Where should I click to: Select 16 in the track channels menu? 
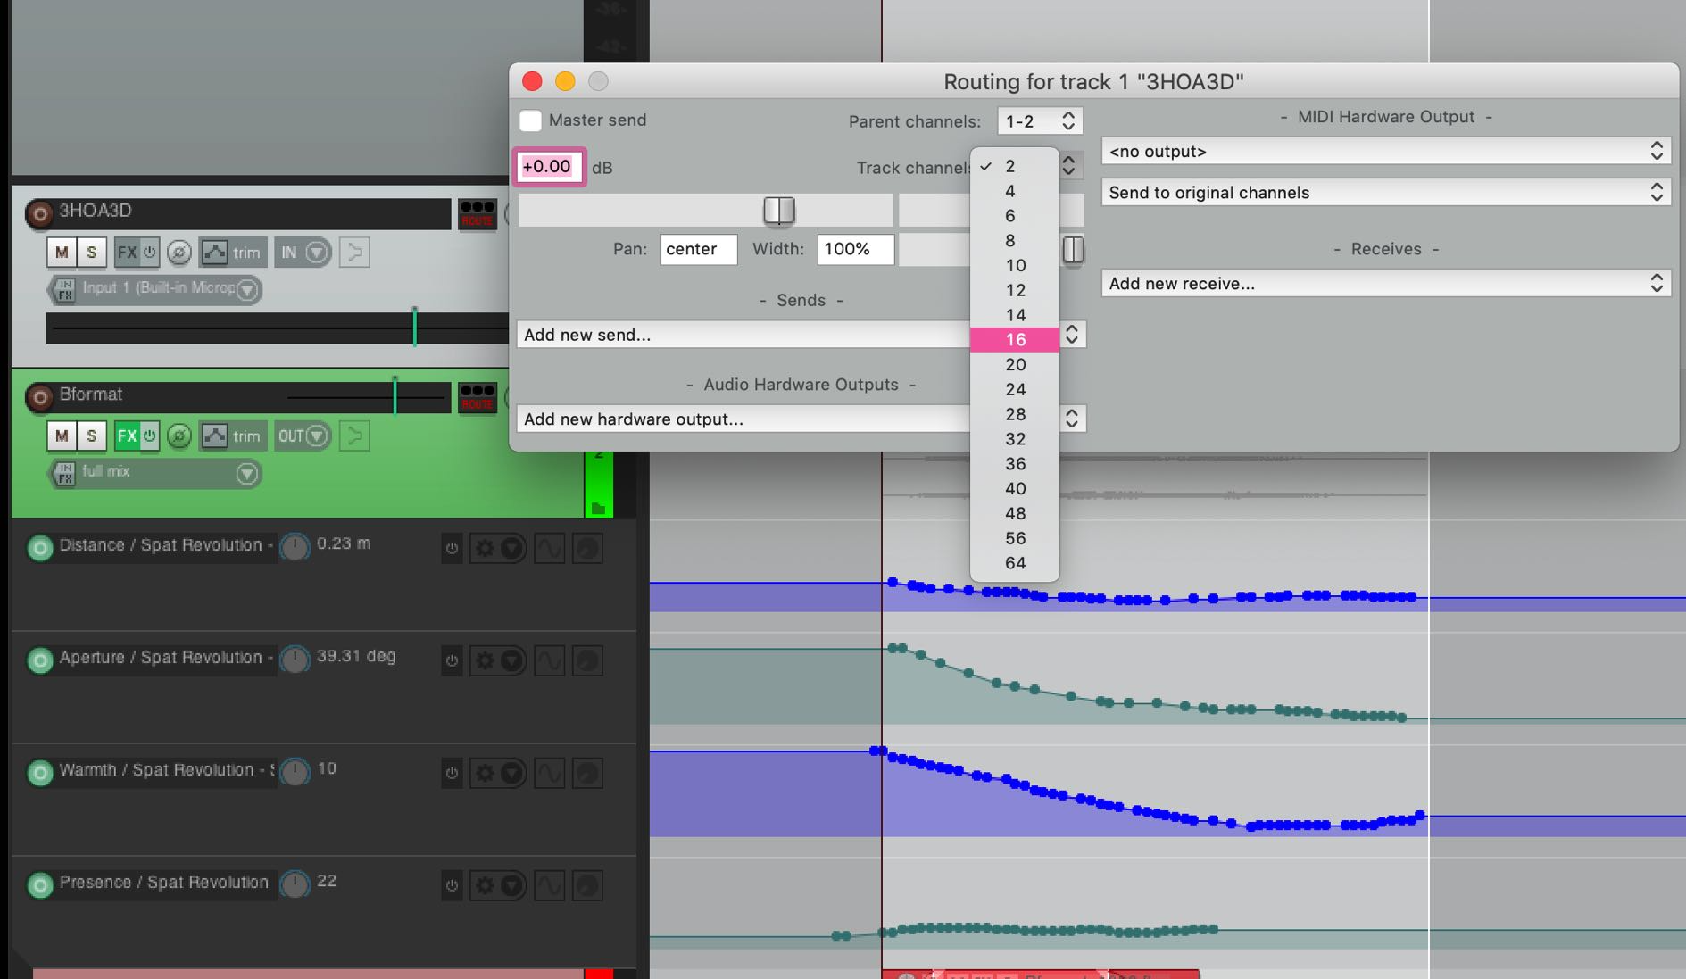[1015, 340]
